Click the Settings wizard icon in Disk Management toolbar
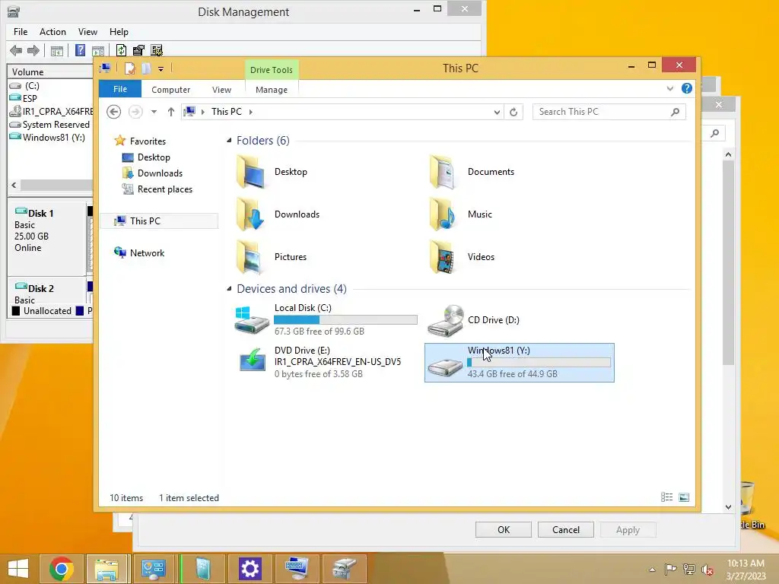This screenshot has width=779, height=584. point(157,50)
